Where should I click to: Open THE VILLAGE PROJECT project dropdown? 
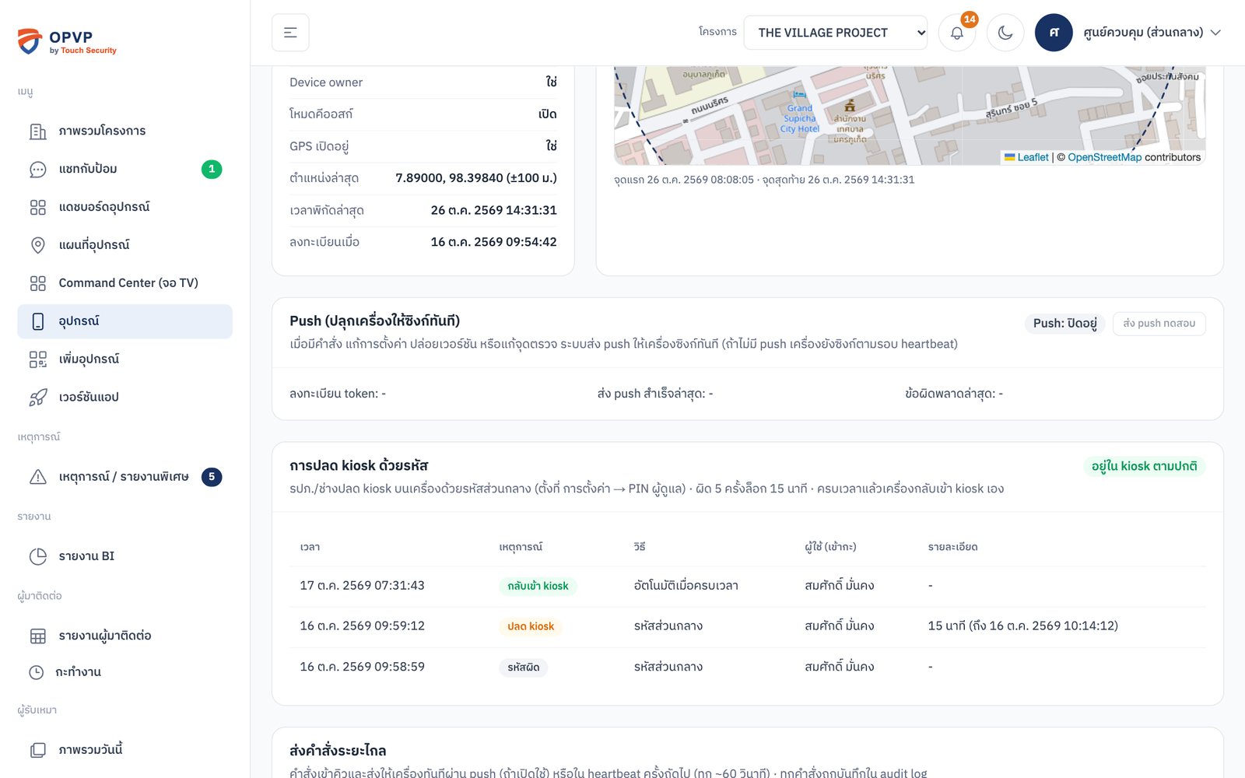(x=835, y=33)
